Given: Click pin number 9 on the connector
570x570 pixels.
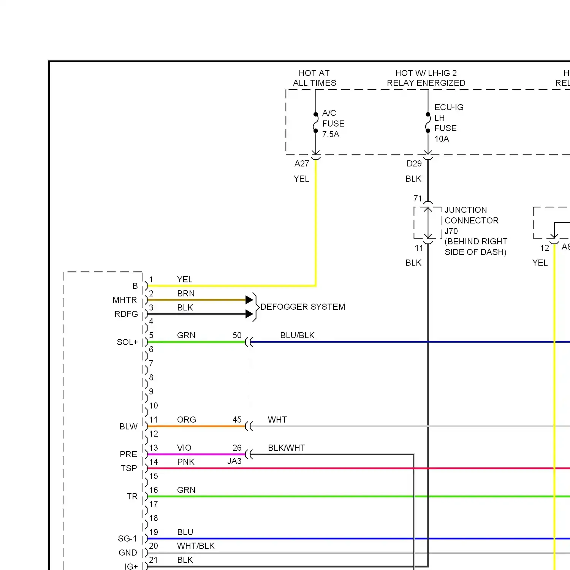Looking at the screenshot, I should tap(151, 391).
